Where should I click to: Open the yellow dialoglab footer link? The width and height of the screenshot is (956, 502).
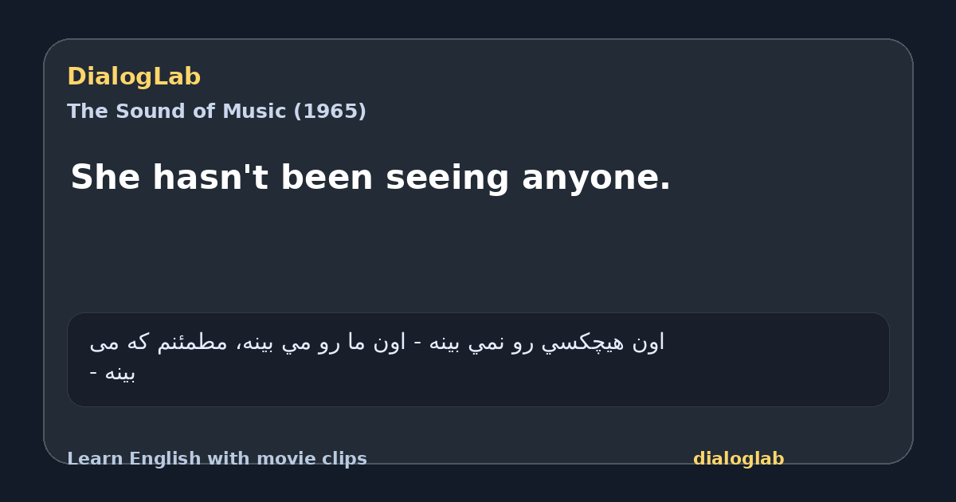click(x=739, y=459)
